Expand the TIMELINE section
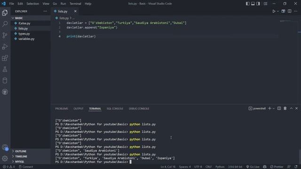This screenshot has width=301, height=169. tap(21, 156)
